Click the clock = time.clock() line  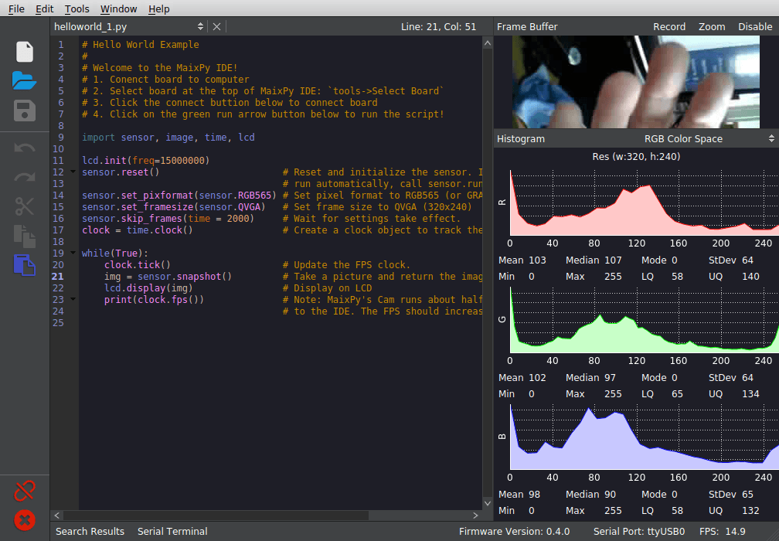[137, 230]
